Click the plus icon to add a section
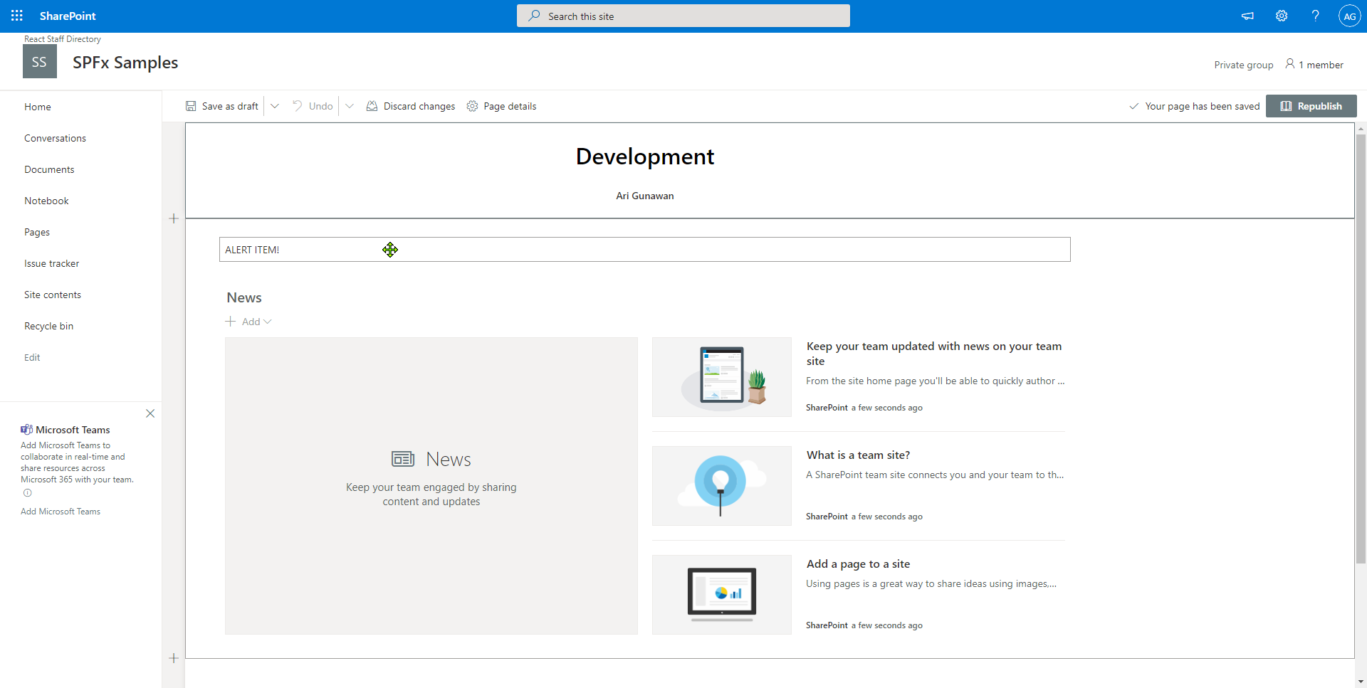Screen dimensions: 1367x688 point(174,218)
